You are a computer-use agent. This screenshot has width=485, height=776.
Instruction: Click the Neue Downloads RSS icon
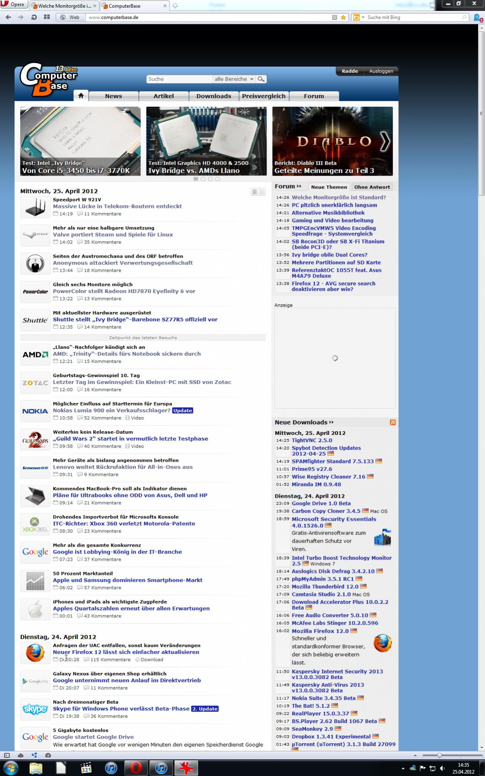(392, 422)
